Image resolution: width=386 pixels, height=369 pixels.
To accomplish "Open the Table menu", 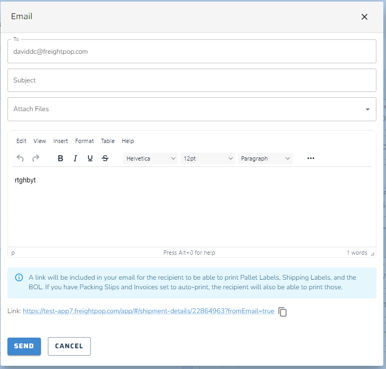I will (x=107, y=141).
